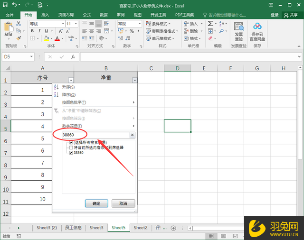Open the font size dropdown

tap(76, 24)
